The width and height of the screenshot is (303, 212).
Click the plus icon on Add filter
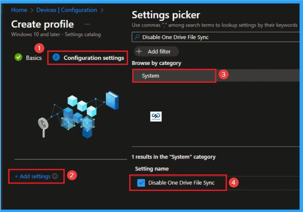tap(139, 51)
